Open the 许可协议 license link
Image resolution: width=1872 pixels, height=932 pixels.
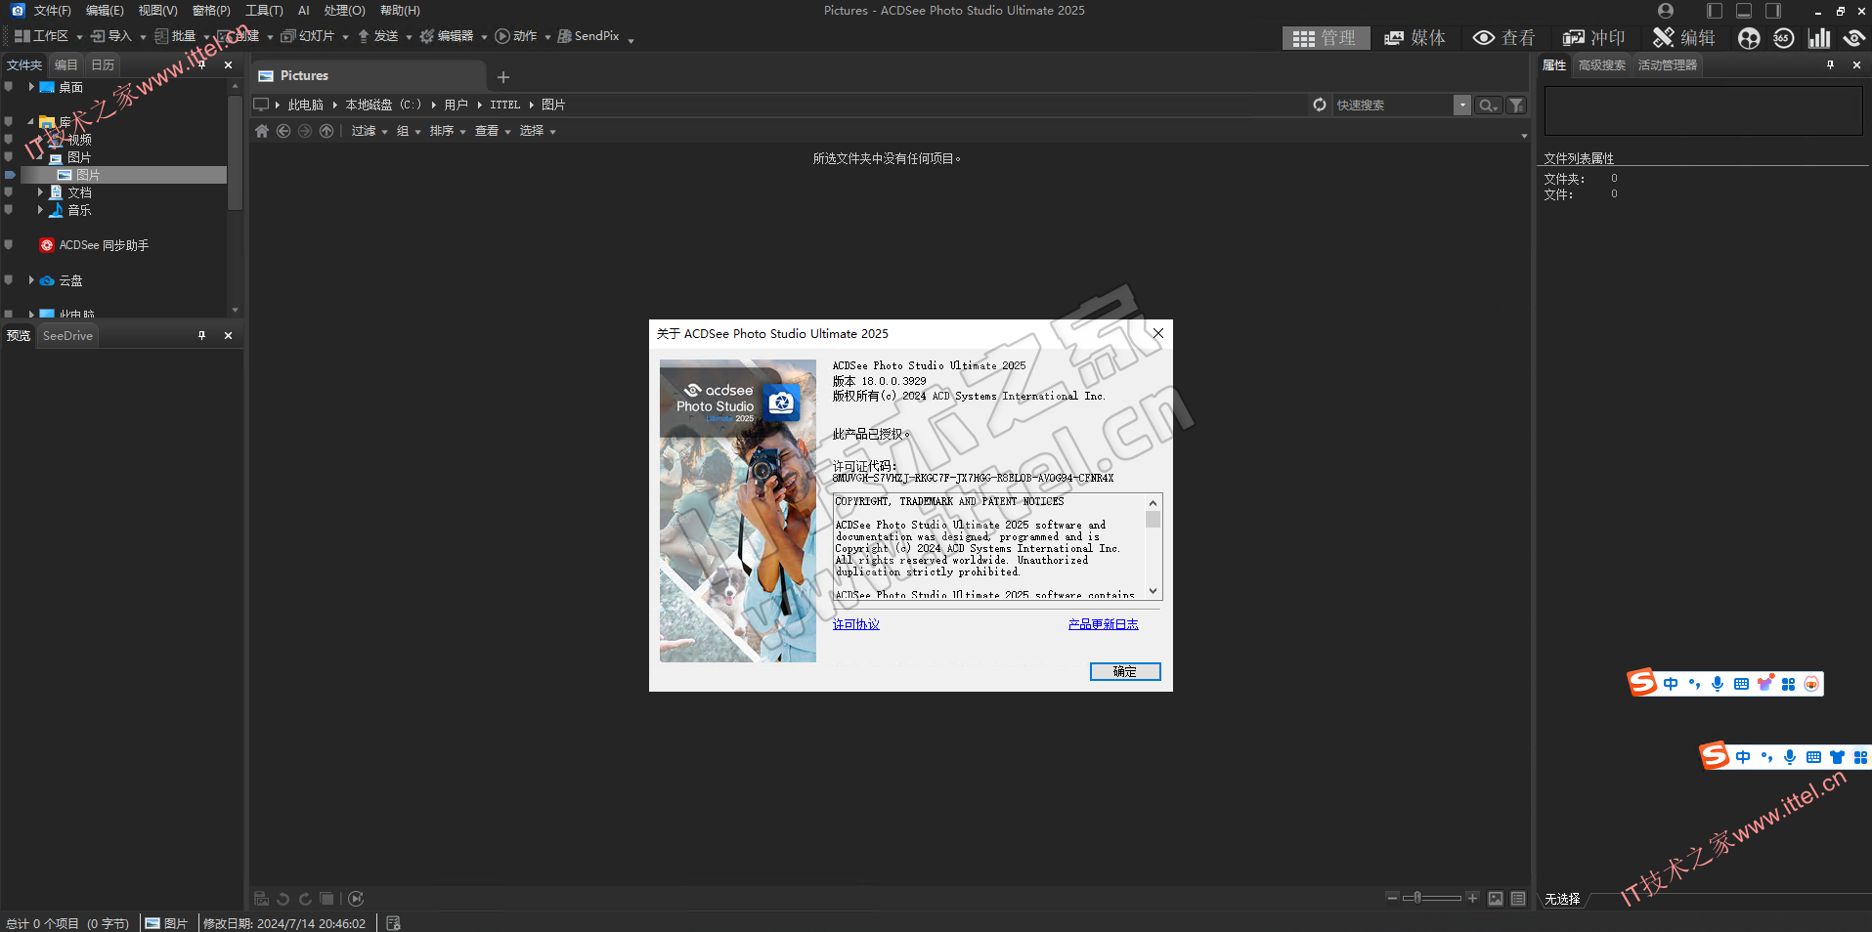[856, 624]
